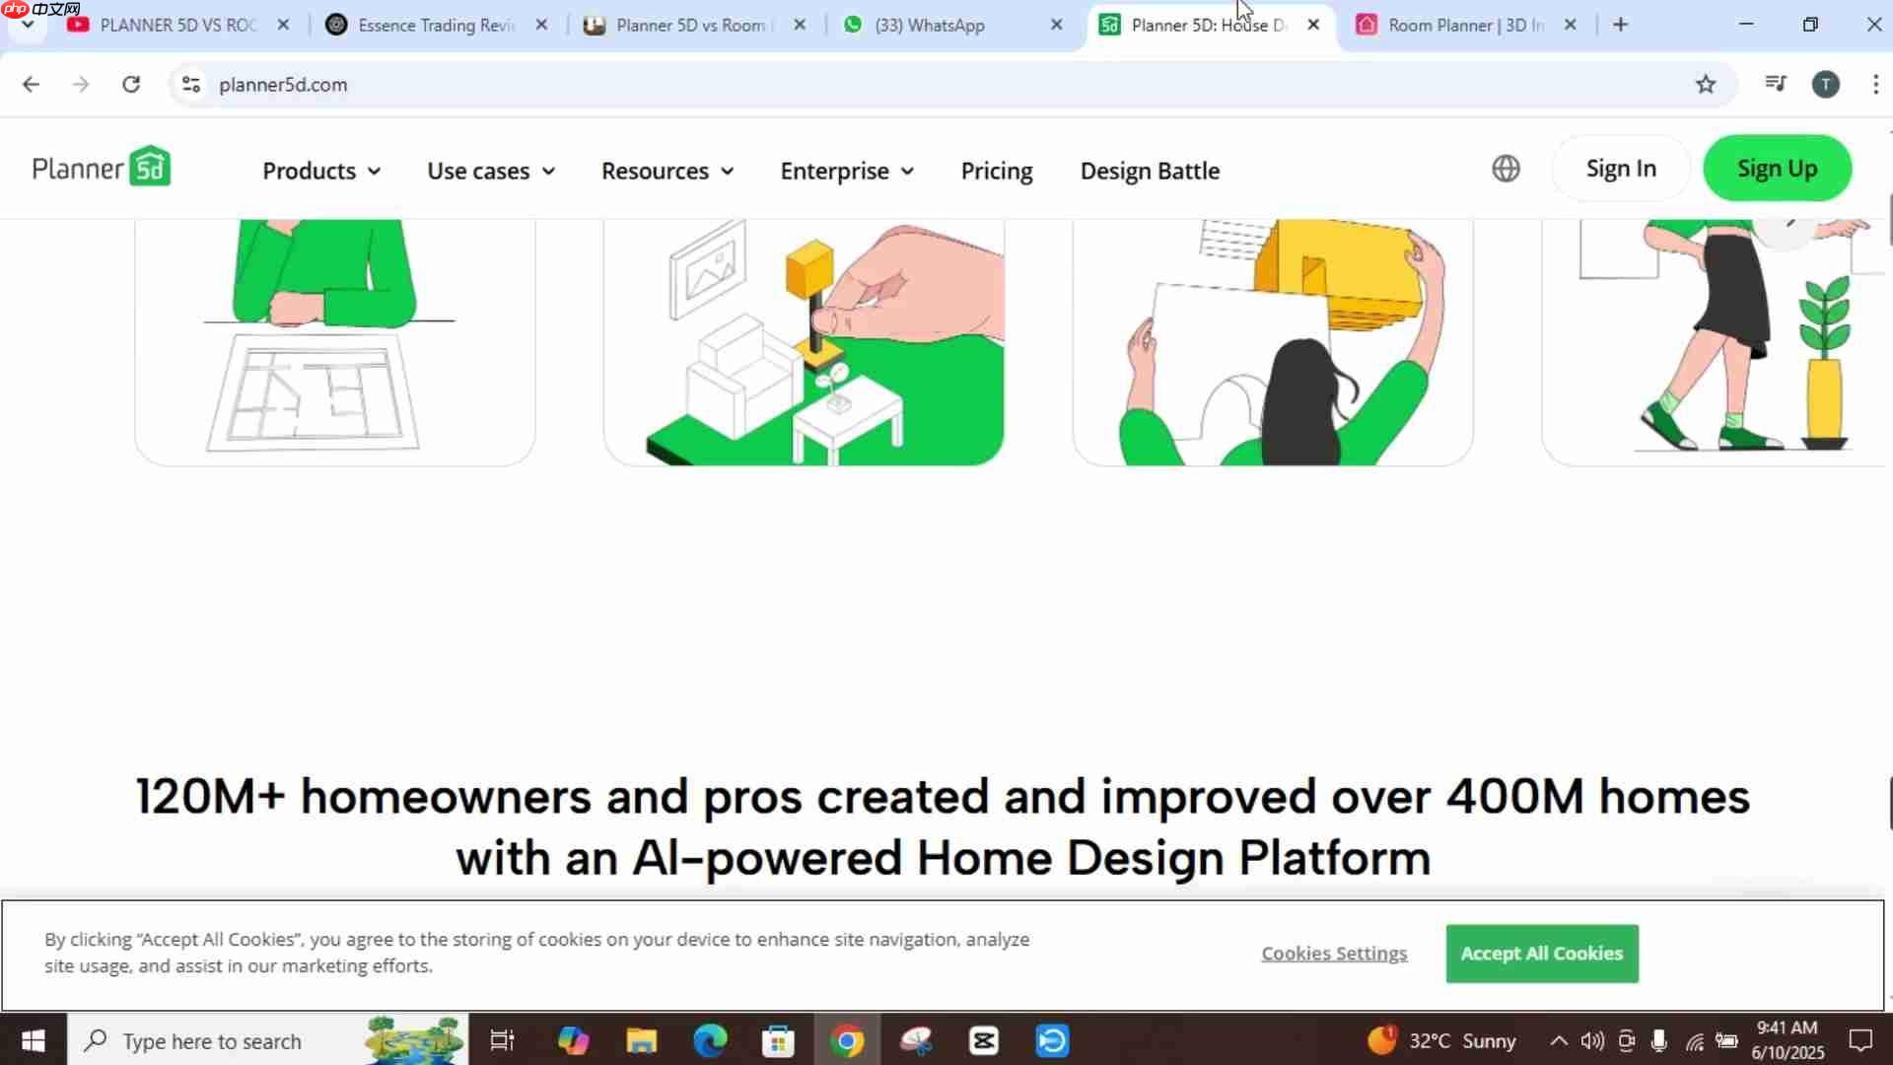Go back to previous page
This screenshot has width=1893, height=1065.
(31, 85)
